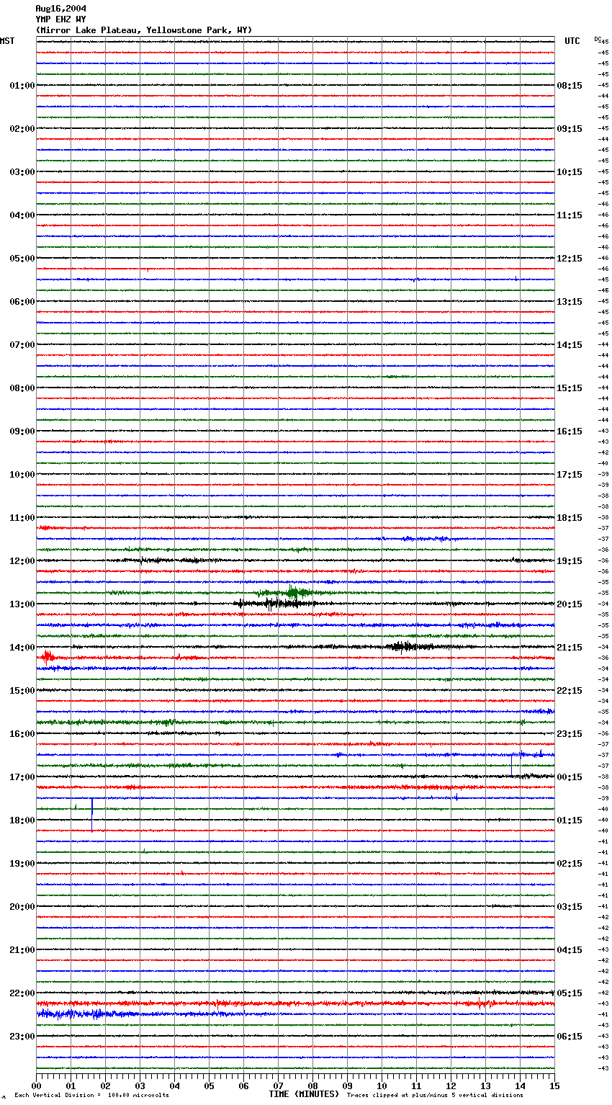The height and width of the screenshot is (1105, 612).
Task: Click the minute tick label '15' on the time axis
Action: [554, 1086]
